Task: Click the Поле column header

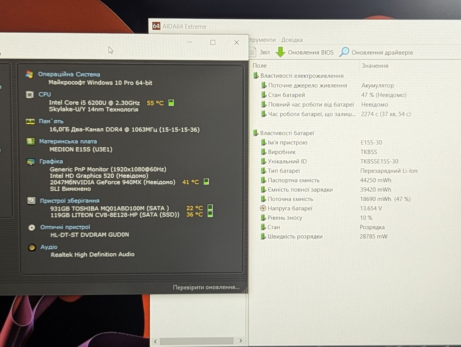Action: 260,66
